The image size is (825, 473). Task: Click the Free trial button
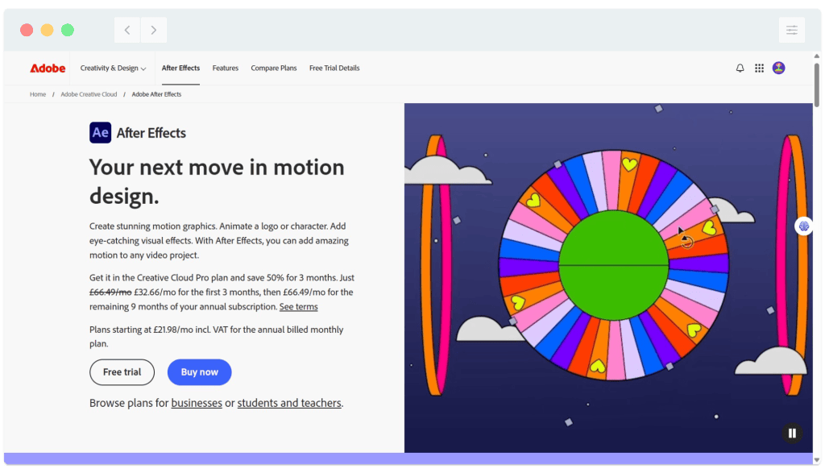[x=122, y=372]
